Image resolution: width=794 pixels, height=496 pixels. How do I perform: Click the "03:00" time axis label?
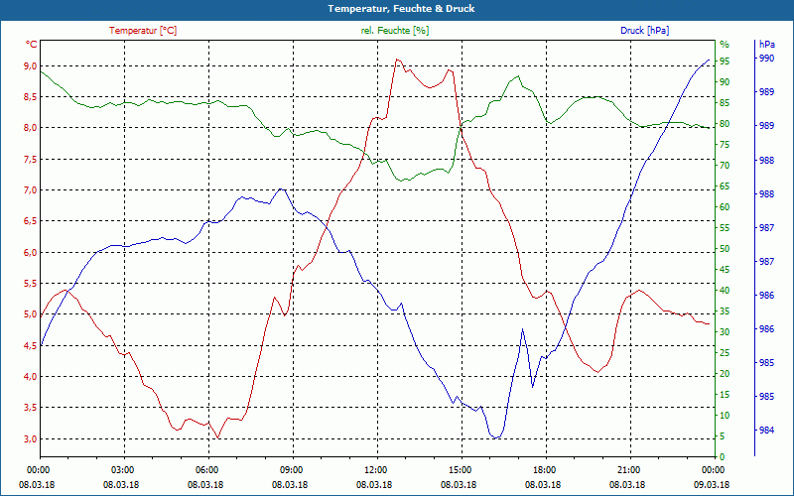coord(123,469)
